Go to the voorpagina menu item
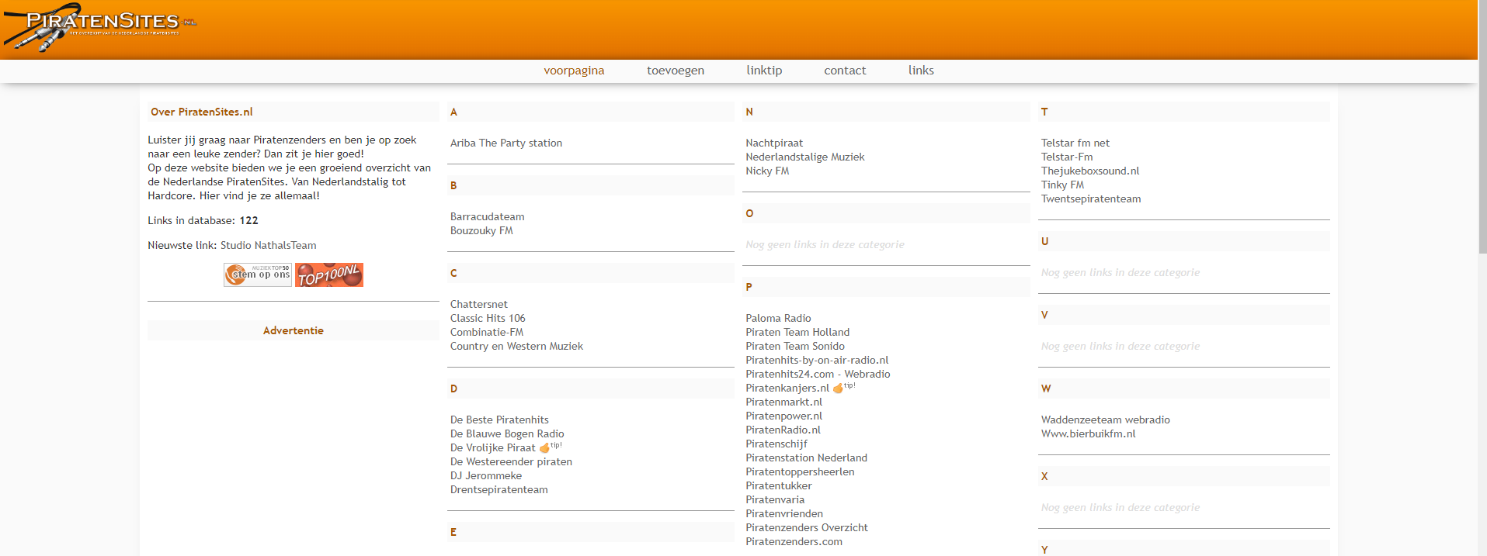Viewport: 1487px width, 556px height. pos(574,71)
